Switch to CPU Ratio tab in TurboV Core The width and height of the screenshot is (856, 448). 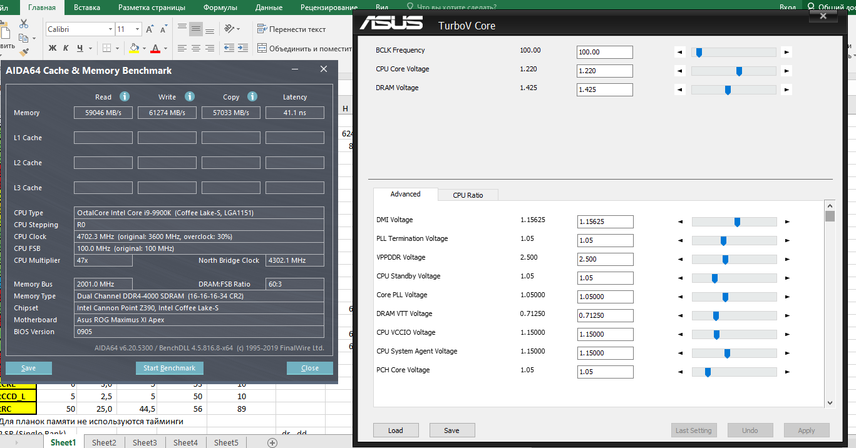click(468, 195)
